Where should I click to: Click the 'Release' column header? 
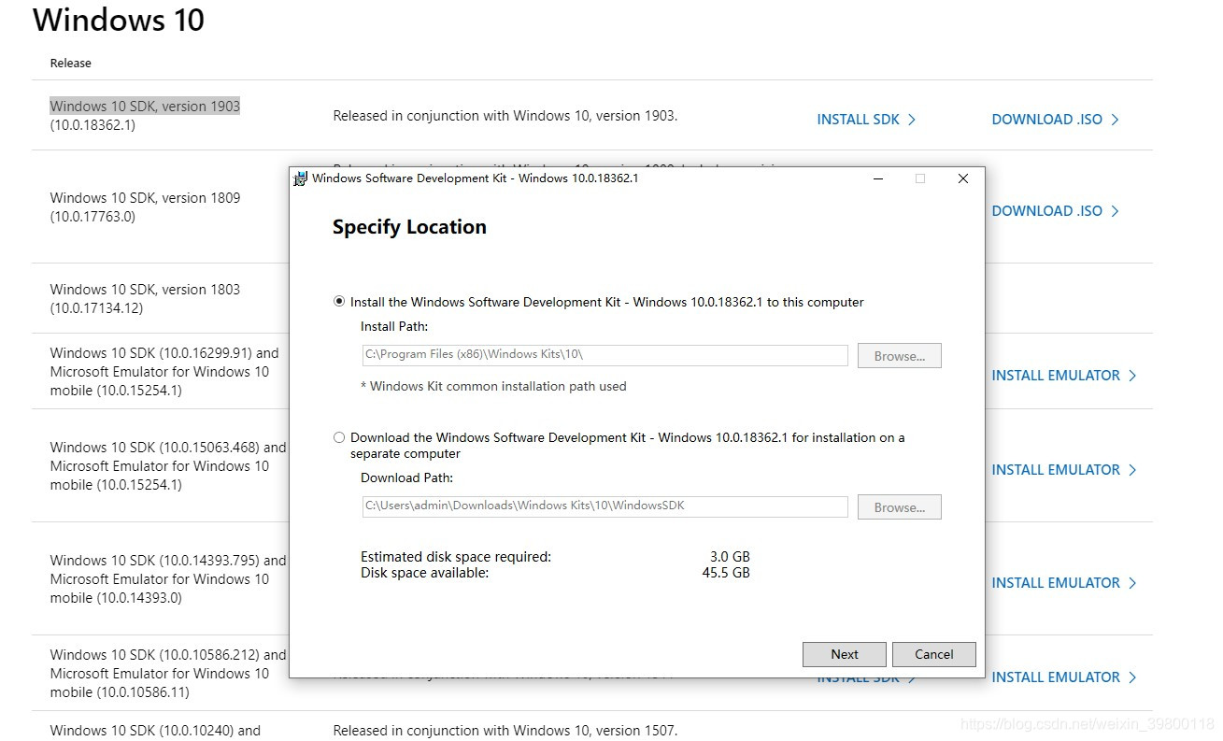71,64
